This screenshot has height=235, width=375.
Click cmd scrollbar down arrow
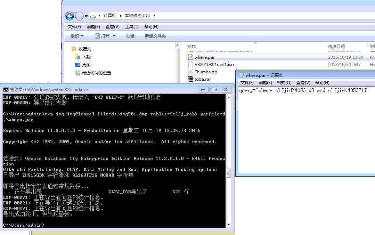229,225
